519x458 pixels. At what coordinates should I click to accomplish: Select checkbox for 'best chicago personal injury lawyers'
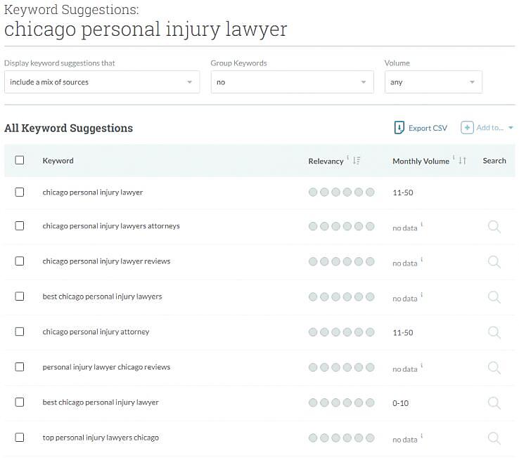(x=20, y=296)
